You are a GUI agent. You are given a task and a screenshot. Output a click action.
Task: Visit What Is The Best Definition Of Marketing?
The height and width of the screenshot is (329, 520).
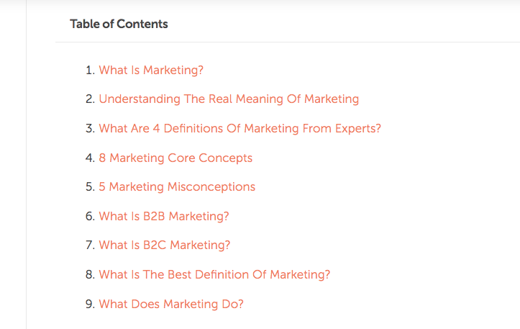(214, 275)
